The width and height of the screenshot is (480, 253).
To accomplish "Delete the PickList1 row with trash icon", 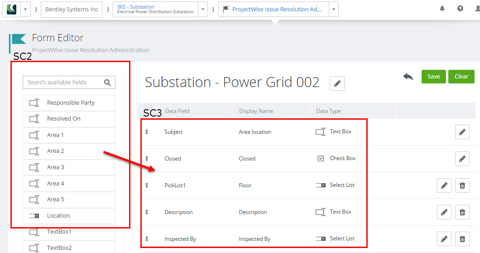I will (462, 185).
